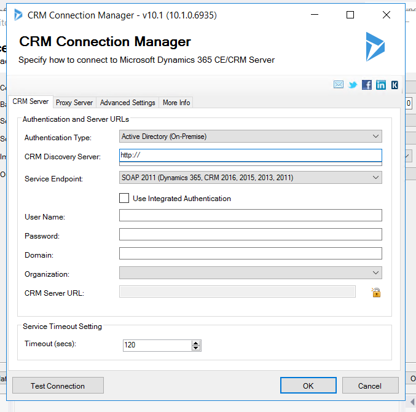Click the email share icon
This screenshot has width=416, height=412.
pos(338,85)
